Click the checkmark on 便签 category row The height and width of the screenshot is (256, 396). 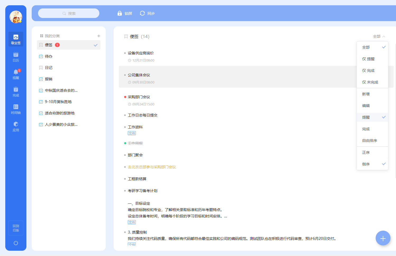[x=96, y=45]
